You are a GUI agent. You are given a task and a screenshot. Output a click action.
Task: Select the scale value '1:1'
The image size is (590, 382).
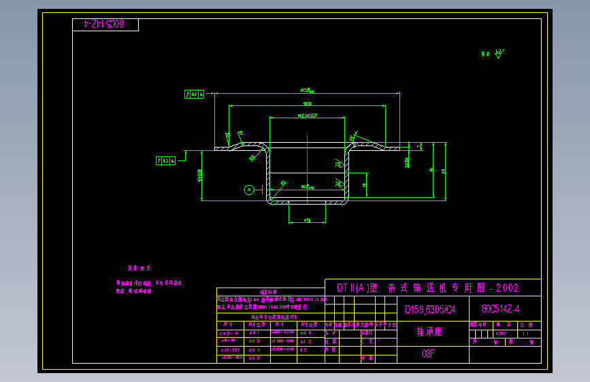coord(525,334)
